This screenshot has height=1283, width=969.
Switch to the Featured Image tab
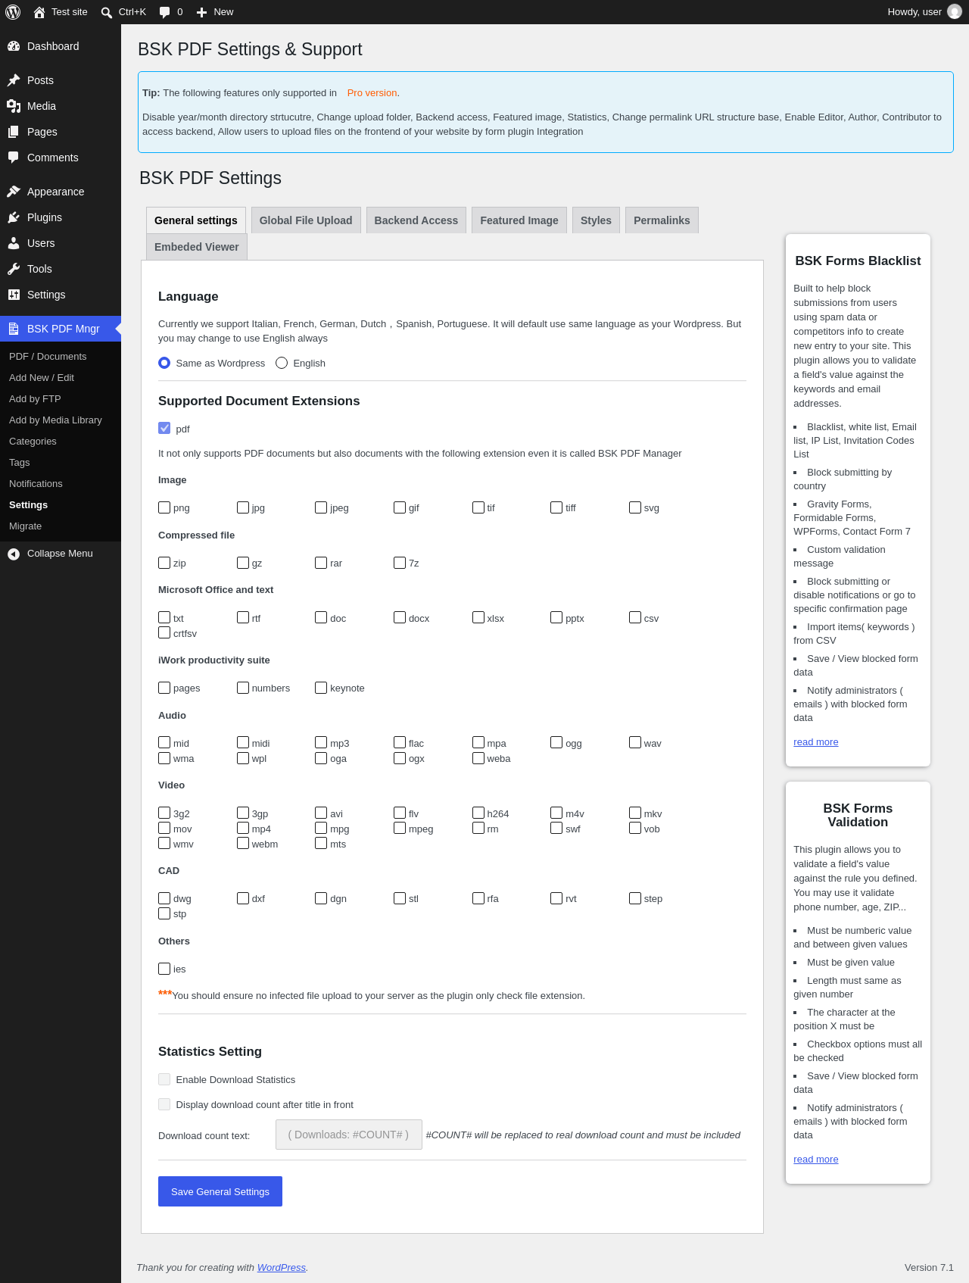pos(519,220)
